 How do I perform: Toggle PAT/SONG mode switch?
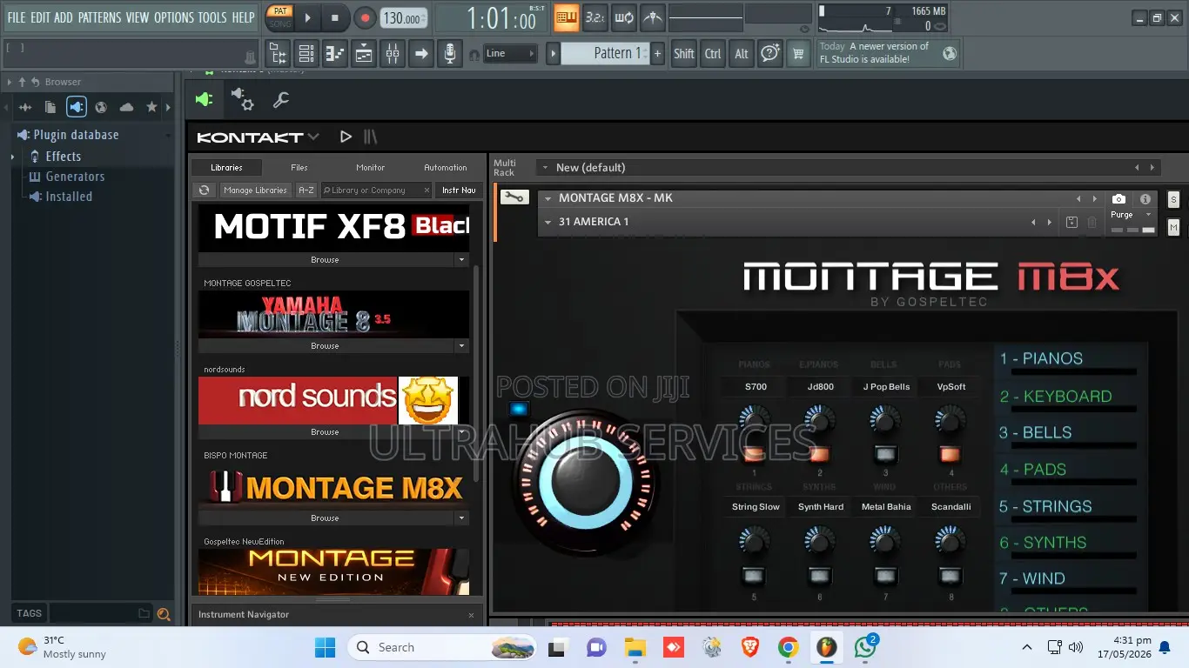(x=279, y=17)
